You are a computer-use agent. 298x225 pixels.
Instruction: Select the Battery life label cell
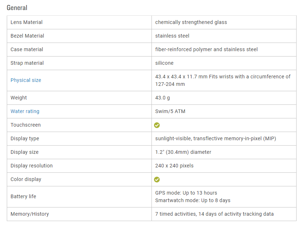pos(23,196)
